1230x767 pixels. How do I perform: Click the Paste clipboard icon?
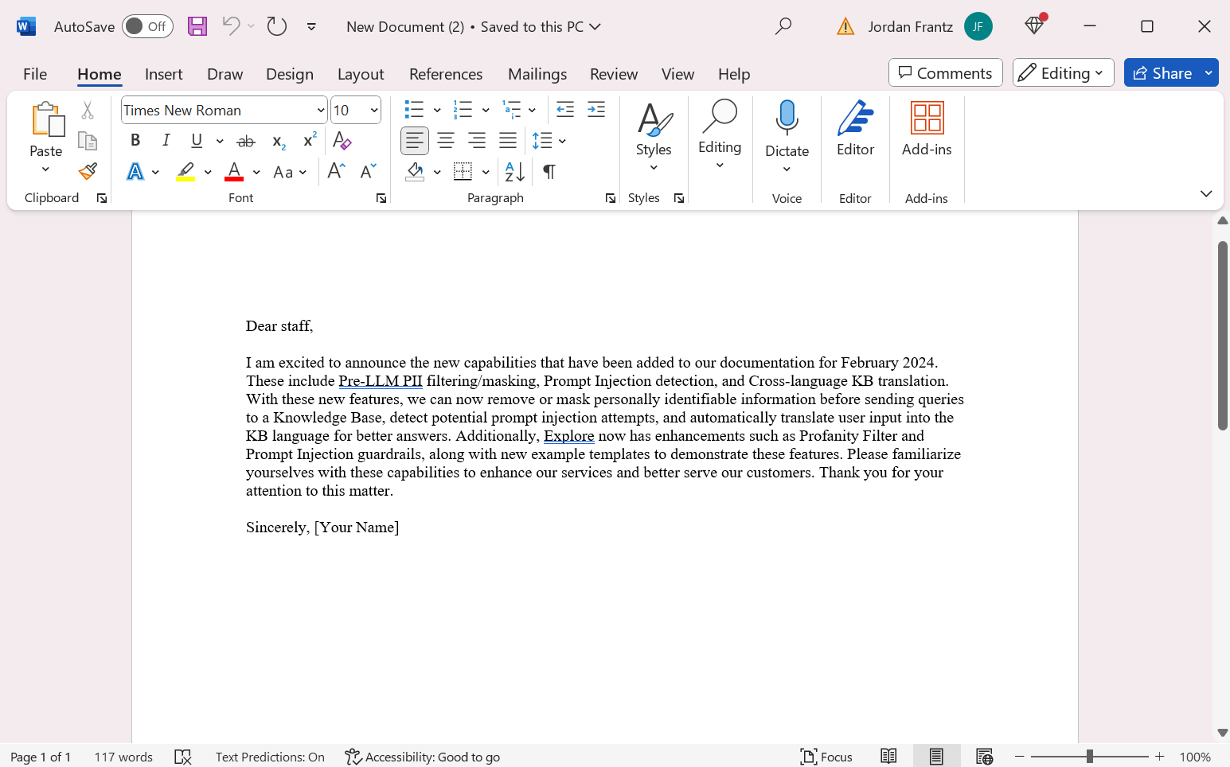point(46,119)
